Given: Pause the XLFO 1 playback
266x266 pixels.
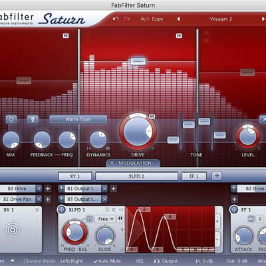Looking at the screenshot, I should 120,219.
